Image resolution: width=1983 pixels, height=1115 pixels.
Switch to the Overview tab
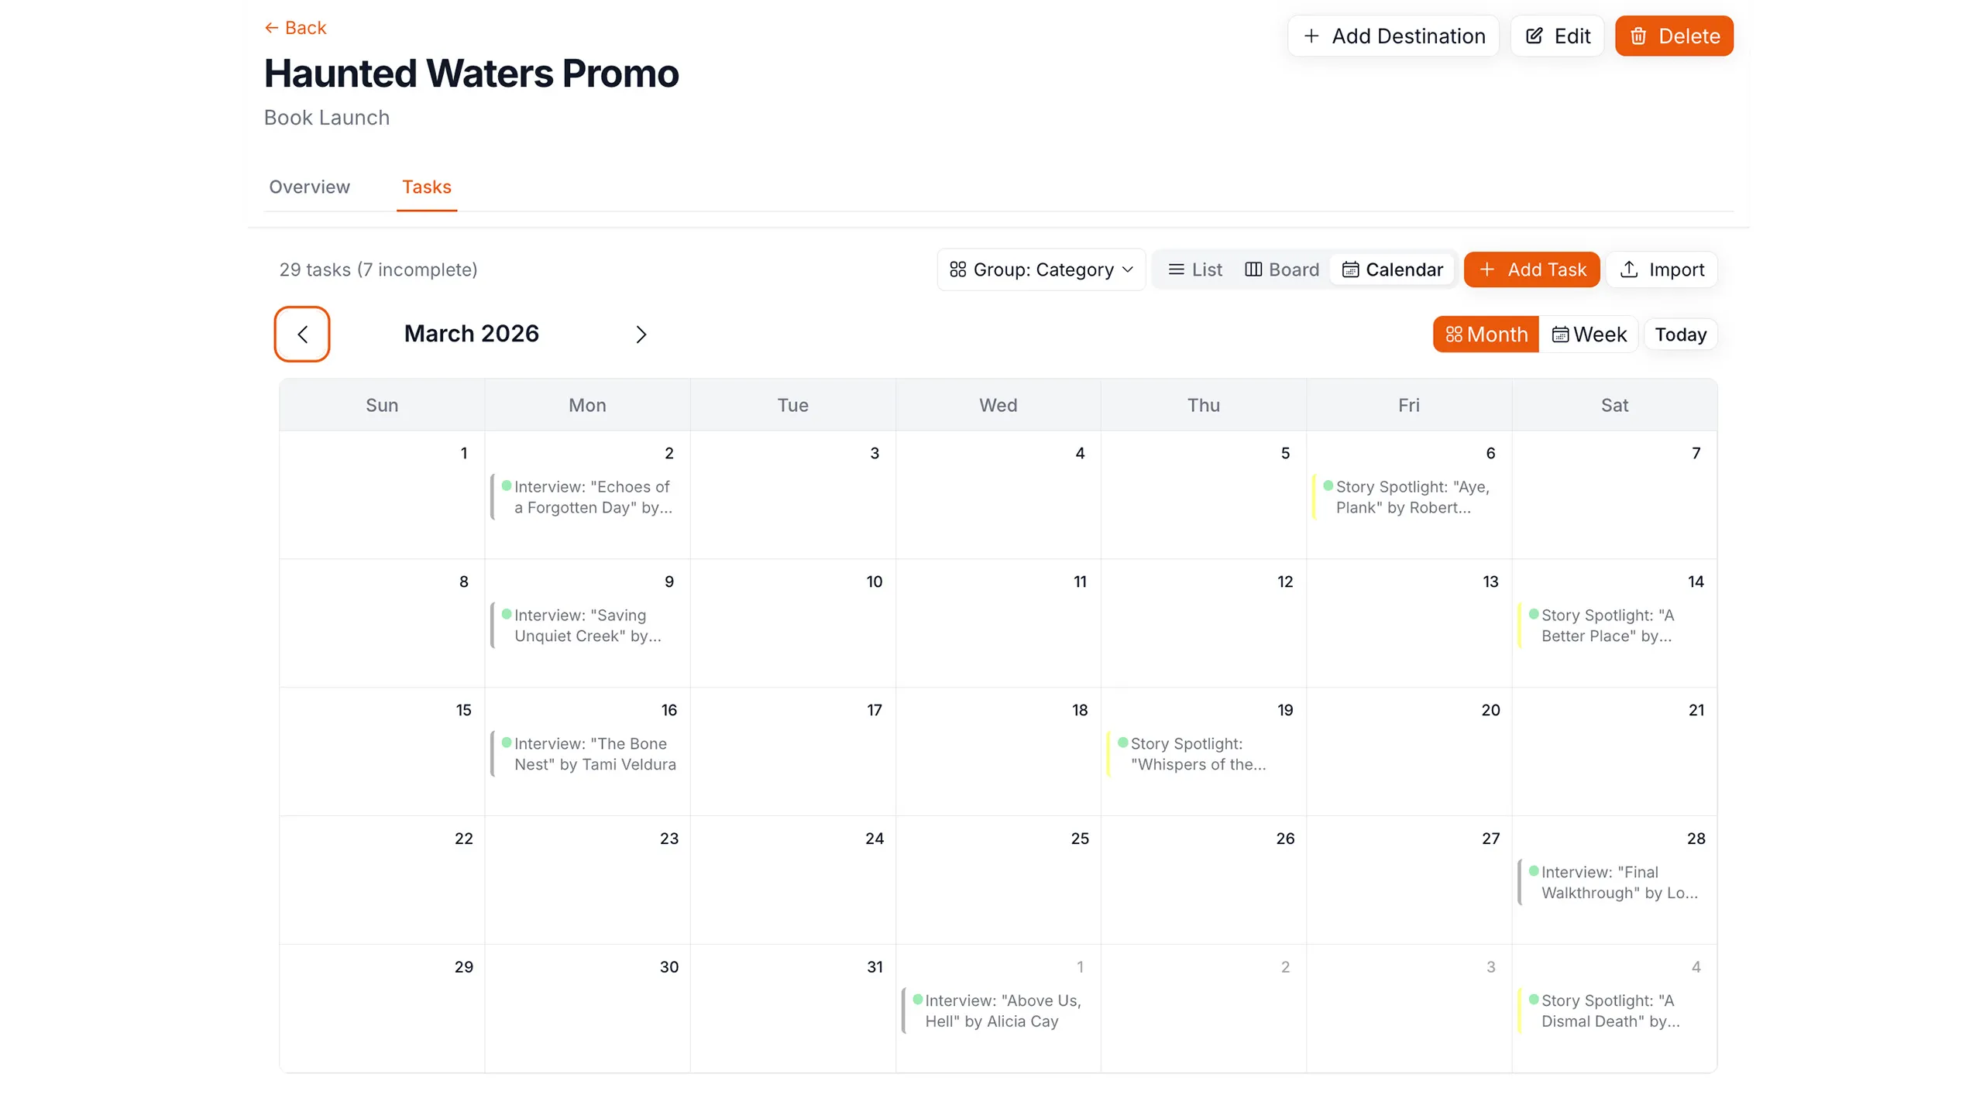pos(309,187)
